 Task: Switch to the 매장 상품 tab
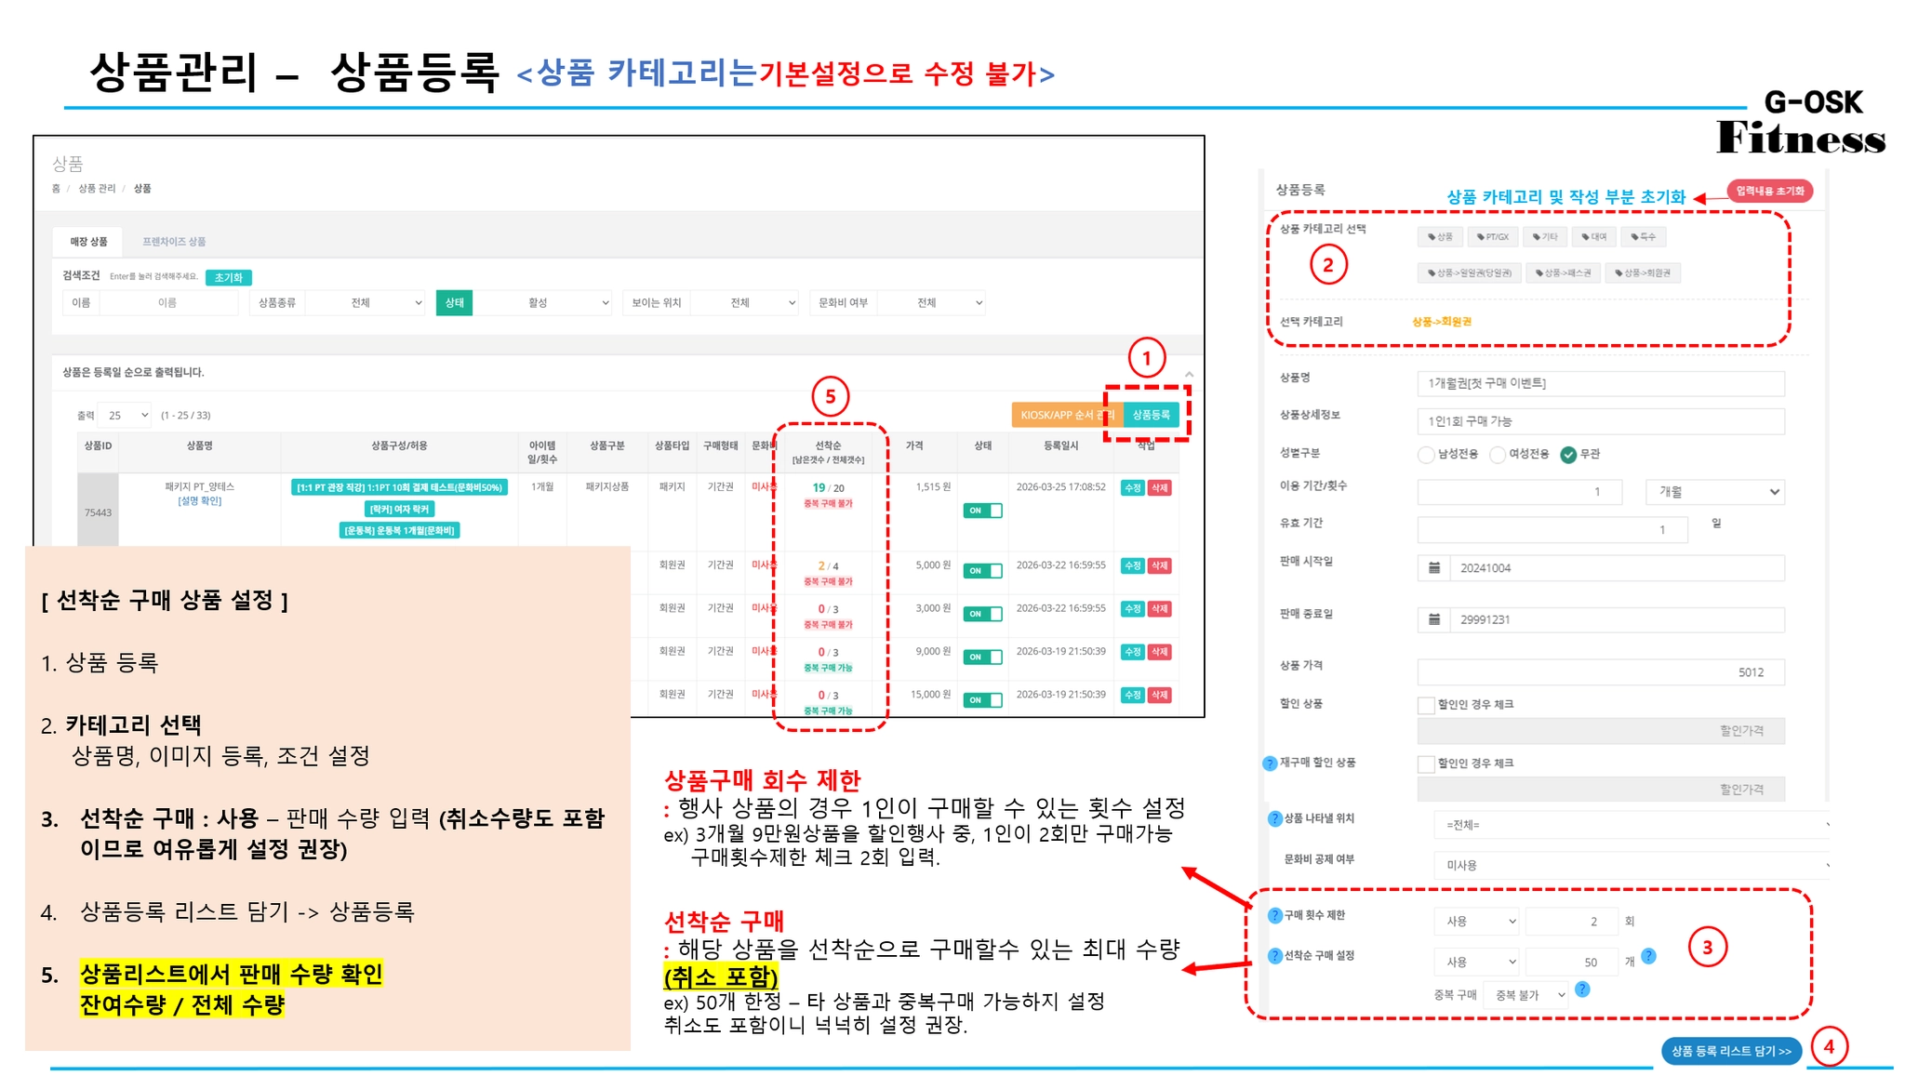click(89, 242)
